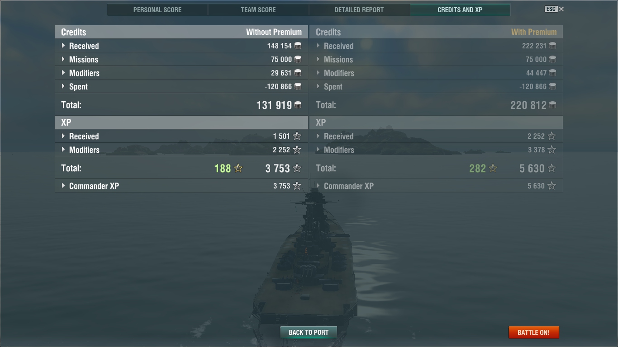Image resolution: width=618 pixels, height=347 pixels.
Task: Click the Battle On! button
Action: (x=534, y=332)
